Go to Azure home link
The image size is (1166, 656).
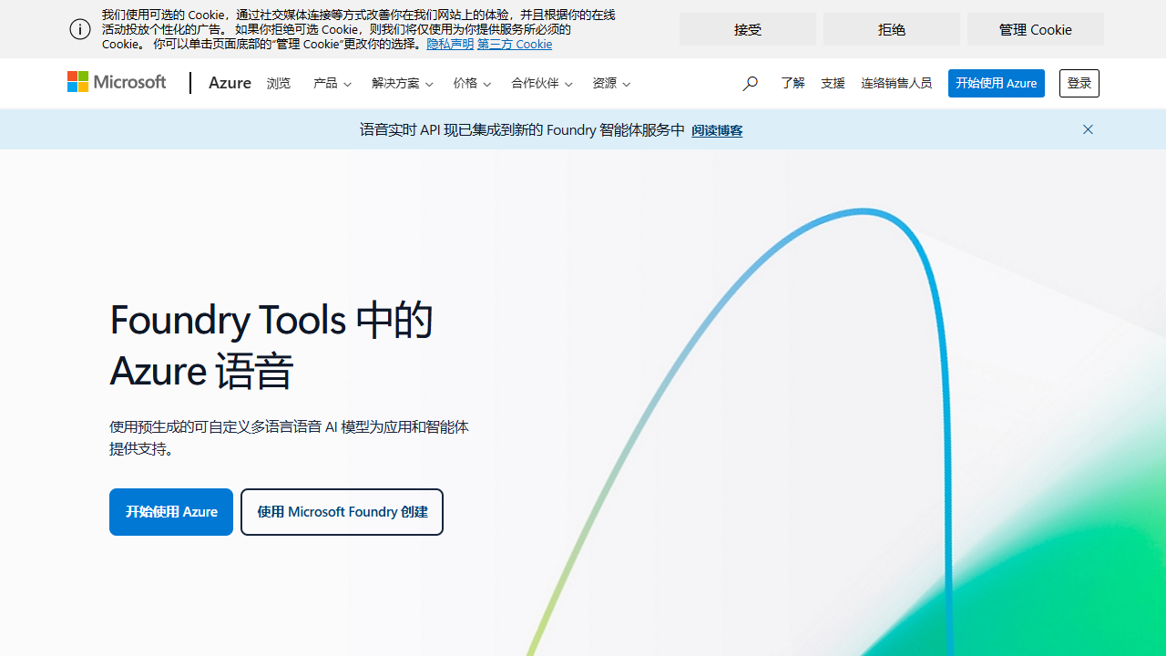[x=230, y=83]
